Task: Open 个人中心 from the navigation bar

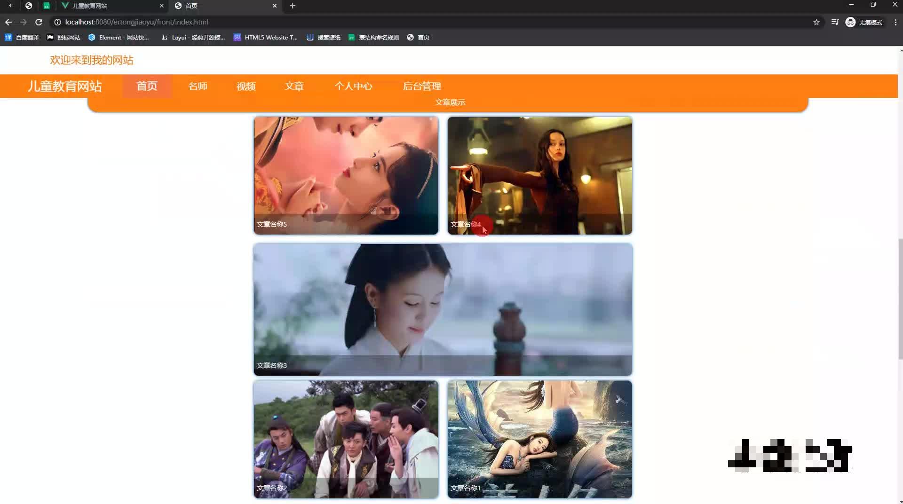Action: click(353, 86)
